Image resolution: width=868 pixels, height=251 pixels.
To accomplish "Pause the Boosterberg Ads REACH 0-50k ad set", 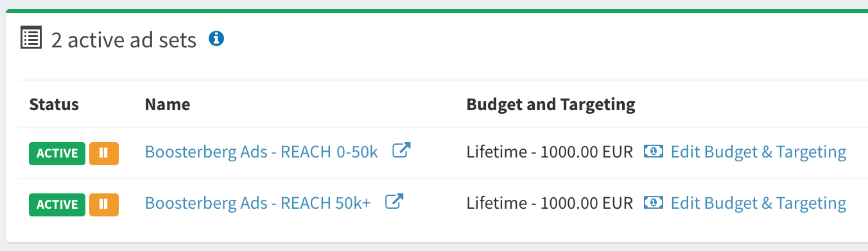I will pos(104,153).
